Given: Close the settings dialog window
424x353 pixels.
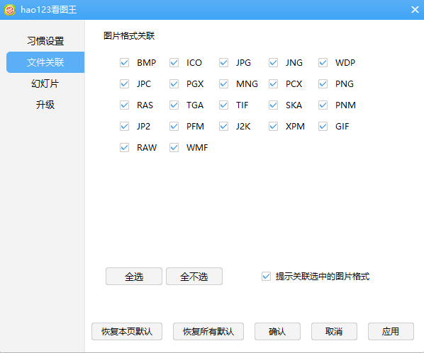Looking at the screenshot, I should point(415,10).
